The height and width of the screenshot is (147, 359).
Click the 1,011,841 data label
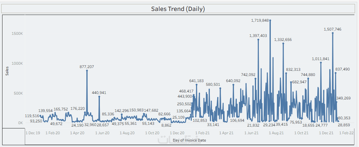pos(321,59)
